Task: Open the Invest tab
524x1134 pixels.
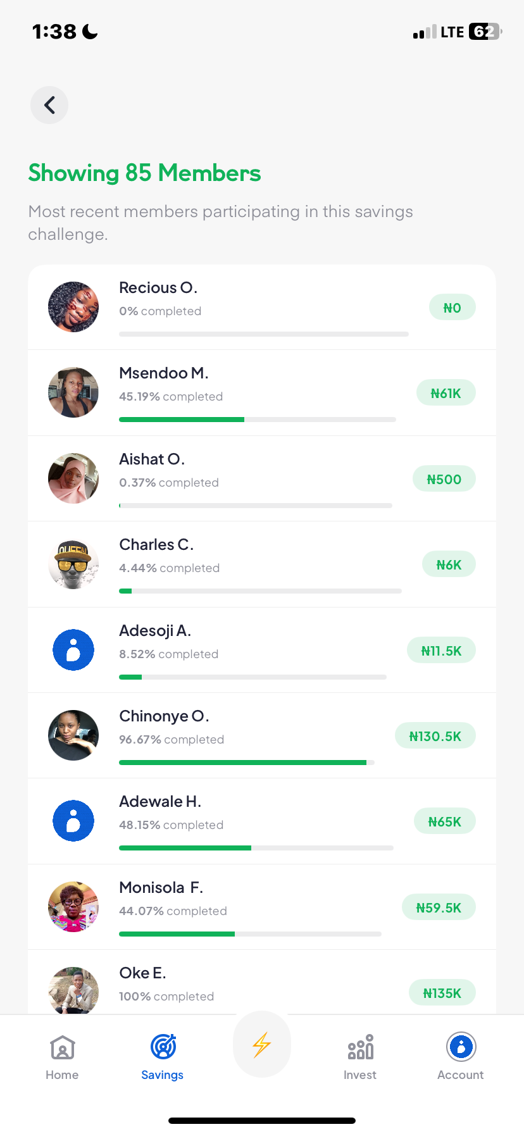Action: [360, 1056]
